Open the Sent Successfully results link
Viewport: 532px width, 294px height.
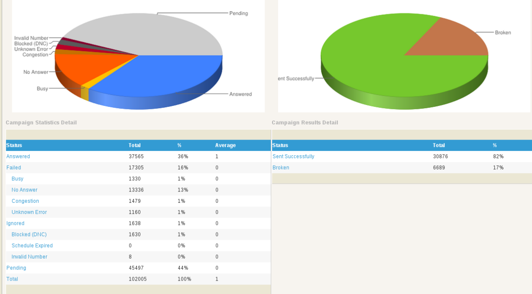[293, 157]
